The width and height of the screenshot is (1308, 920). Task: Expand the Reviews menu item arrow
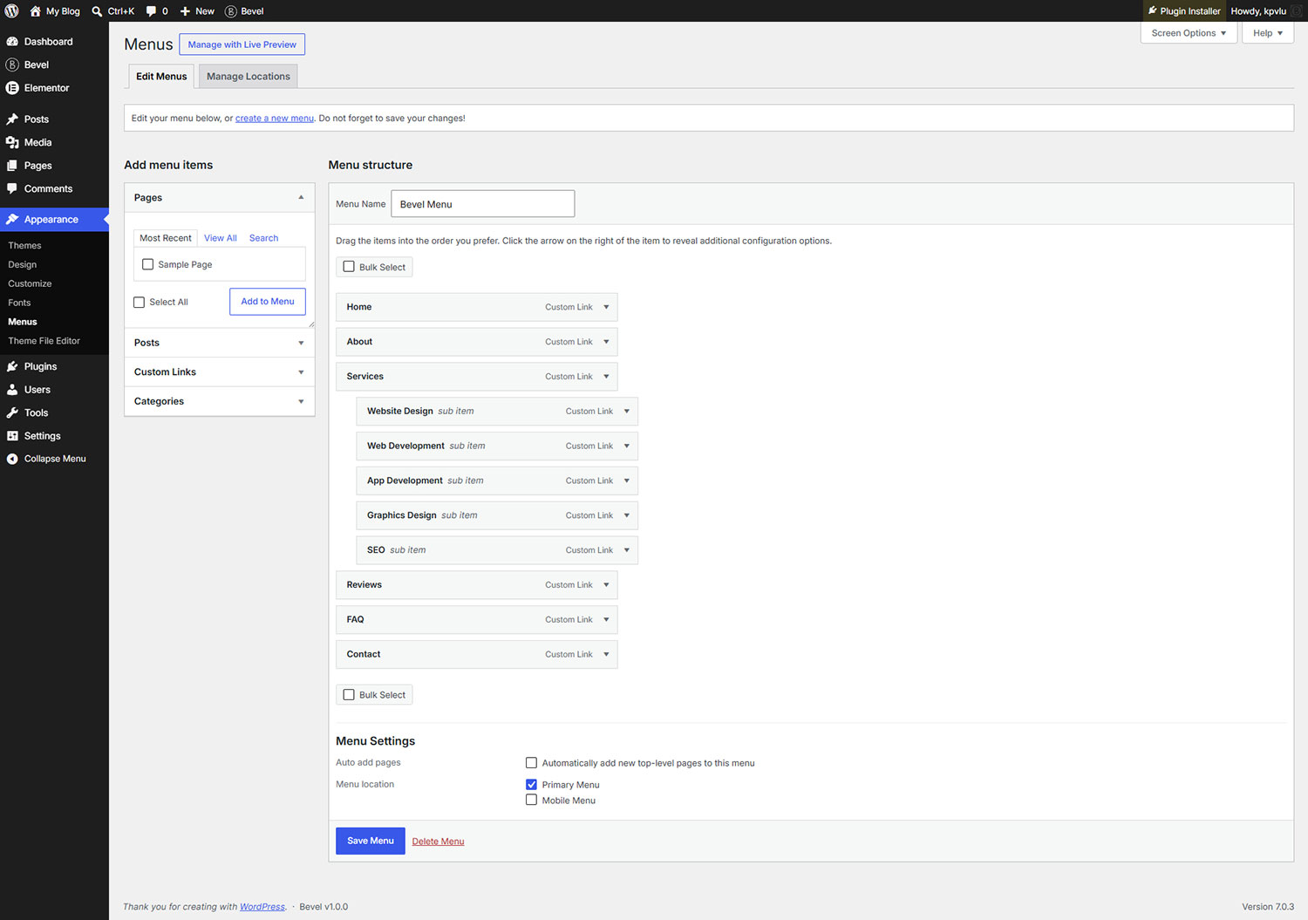(x=606, y=585)
